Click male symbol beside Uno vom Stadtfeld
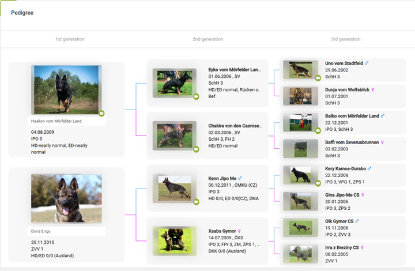415x271 pixels. (x=367, y=63)
